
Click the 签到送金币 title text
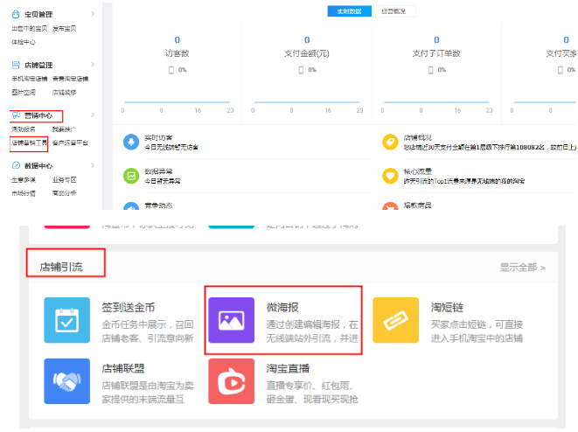[129, 308]
